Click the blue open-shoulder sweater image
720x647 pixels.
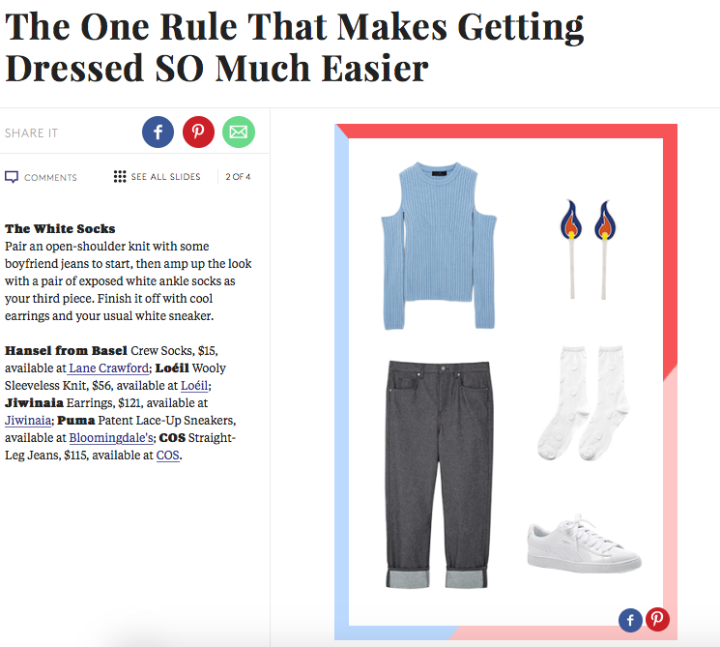click(x=440, y=246)
